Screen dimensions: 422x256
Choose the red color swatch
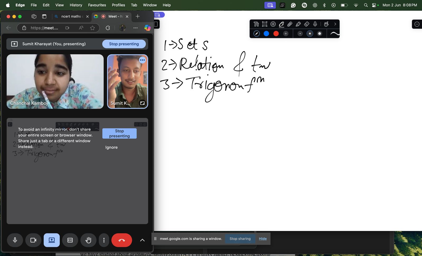click(276, 33)
